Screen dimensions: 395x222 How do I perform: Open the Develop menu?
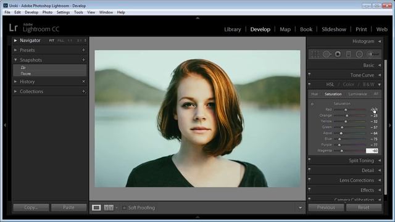pos(31,12)
